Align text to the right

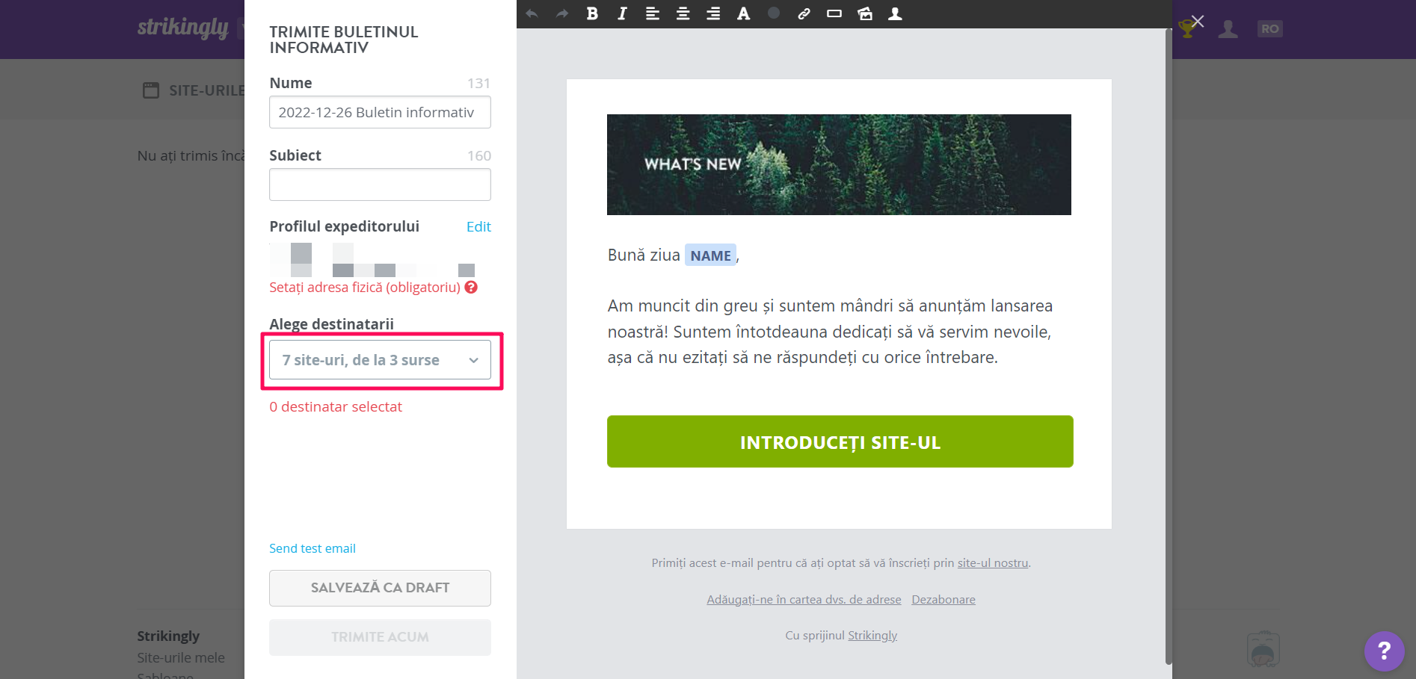(713, 13)
